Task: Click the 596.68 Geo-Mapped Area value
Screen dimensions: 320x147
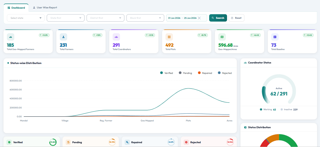Action: [226, 45]
